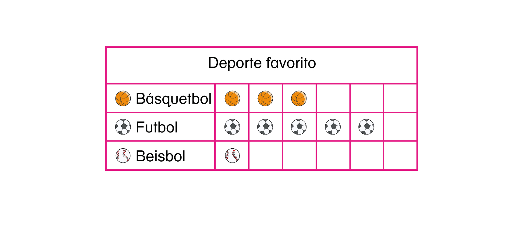Click the empty cell right after the counted baseball
The image size is (524, 237).
pyautogui.click(x=266, y=156)
